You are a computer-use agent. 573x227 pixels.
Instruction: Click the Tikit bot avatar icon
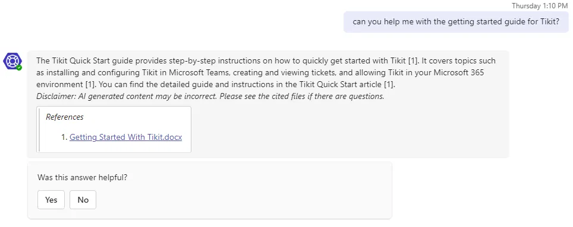coord(12,60)
